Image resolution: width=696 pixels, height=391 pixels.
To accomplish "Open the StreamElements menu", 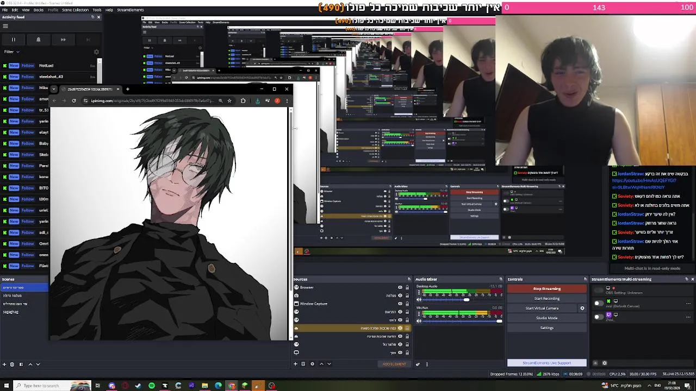I will point(130,10).
